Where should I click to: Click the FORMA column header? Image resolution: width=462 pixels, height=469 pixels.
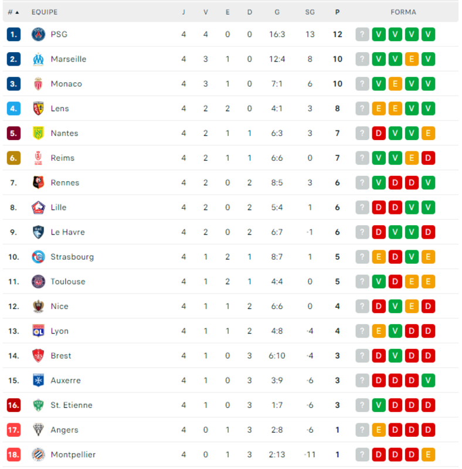[403, 12]
